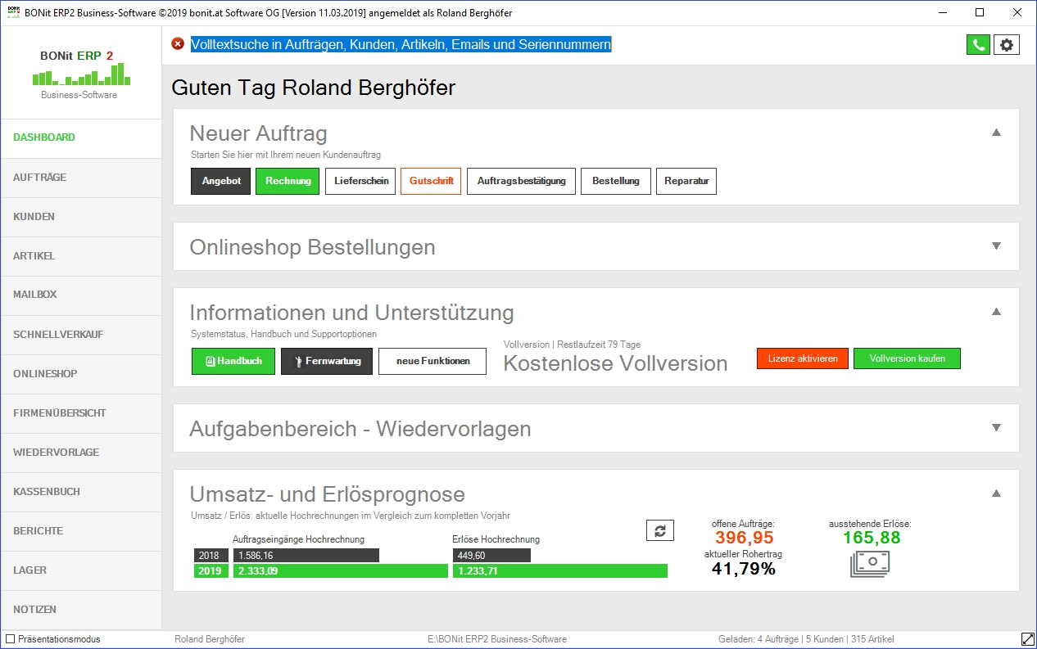Screen dimensions: 1037x649
Task: Click the outstanding revenue money icon
Action: [x=870, y=565]
